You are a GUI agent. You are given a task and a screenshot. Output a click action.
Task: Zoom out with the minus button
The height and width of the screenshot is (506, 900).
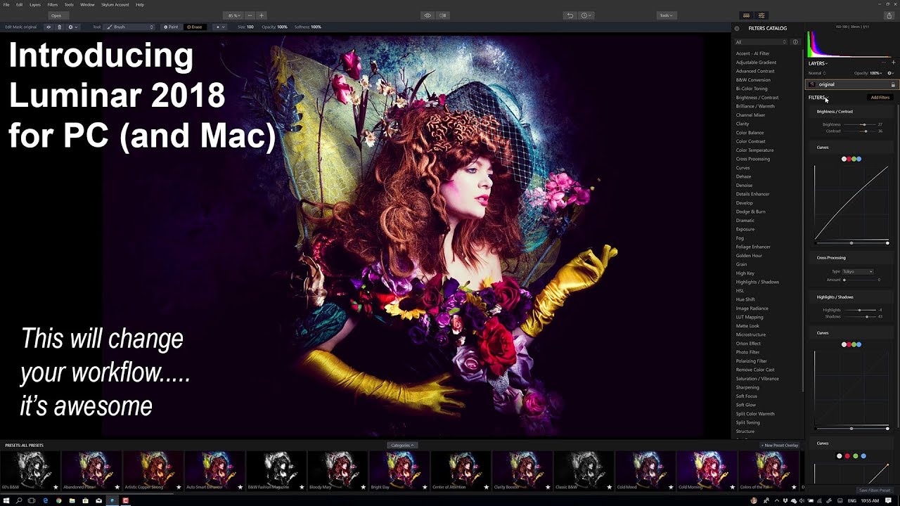point(249,15)
